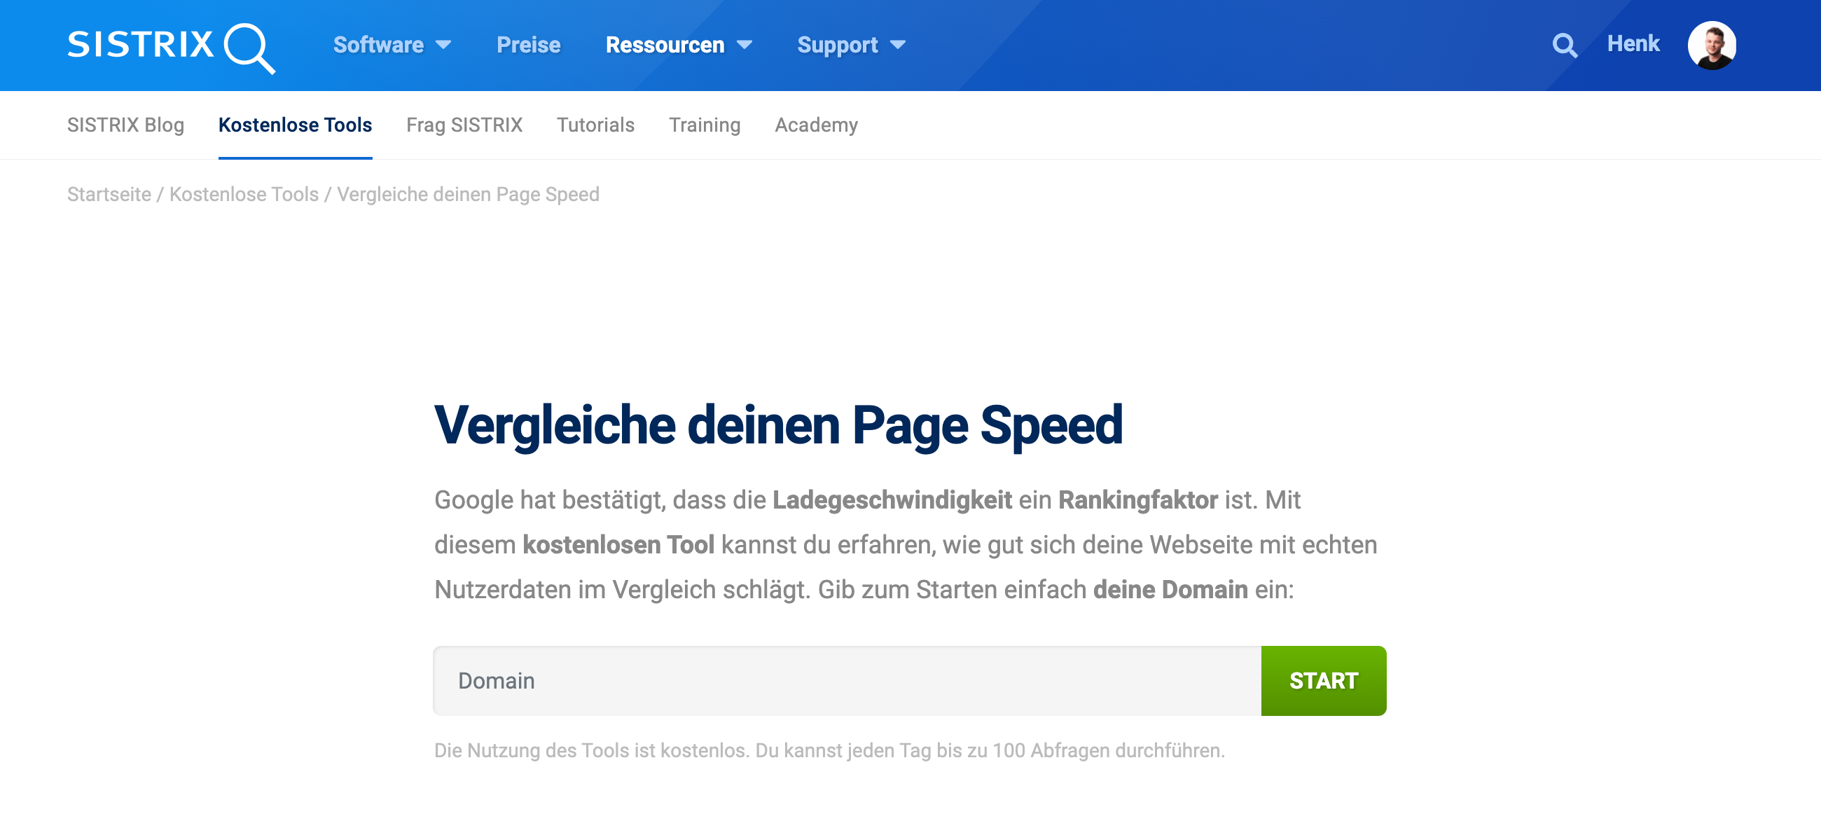The height and width of the screenshot is (828, 1821).
Task: Open the search magnifier icon in header
Action: point(1564,46)
